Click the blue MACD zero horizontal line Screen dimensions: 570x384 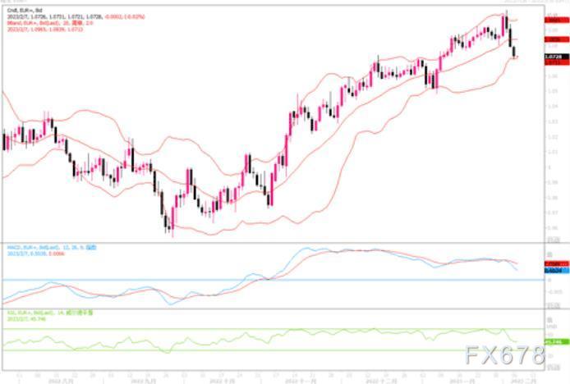273,280
